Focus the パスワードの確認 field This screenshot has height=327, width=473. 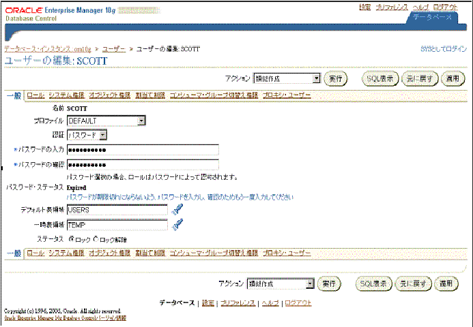(x=143, y=165)
